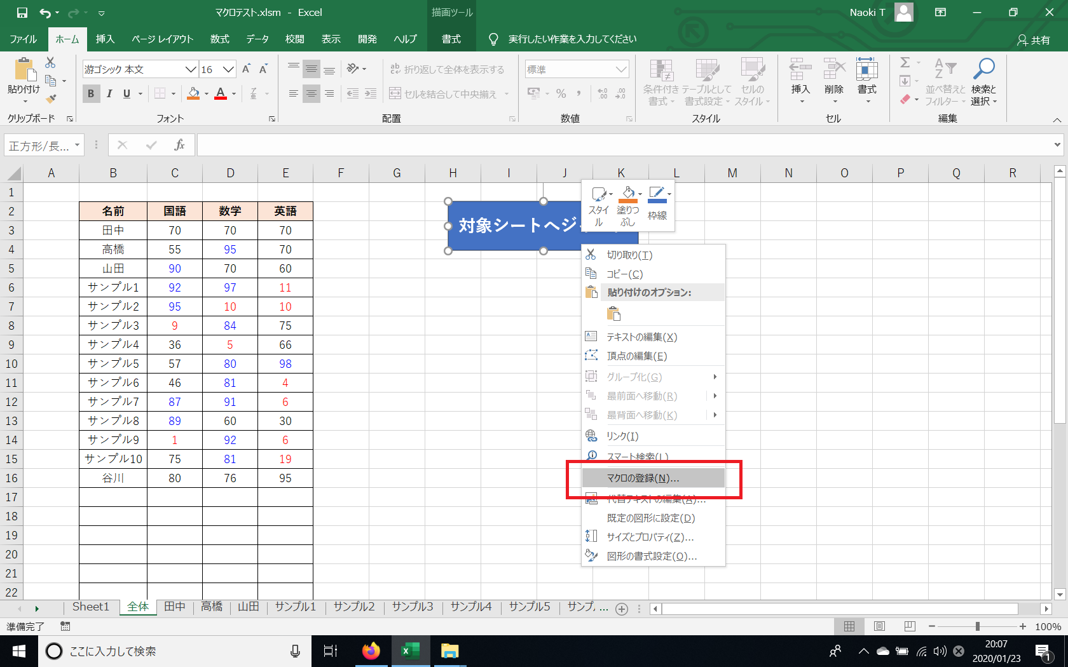1068x667 pixels.
Task: Toggle Bold formatting
Action: [91, 94]
